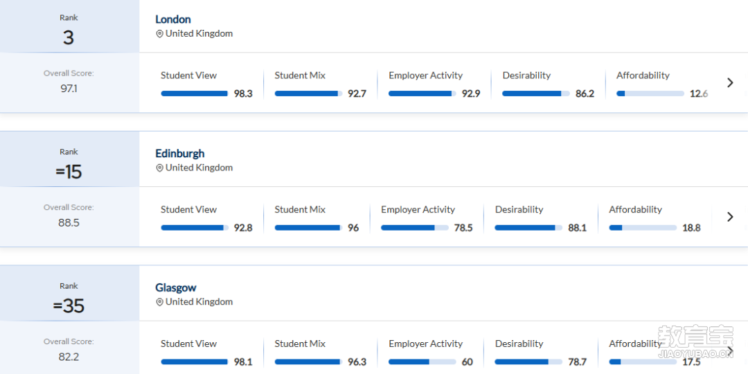This screenshot has width=748, height=374.
Task: Click London's Desirability score 86.2
Action: tap(585, 94)
